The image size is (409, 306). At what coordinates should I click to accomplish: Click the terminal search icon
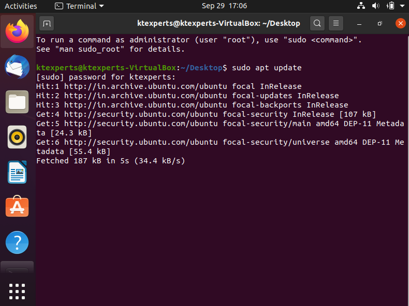[317, 23]
